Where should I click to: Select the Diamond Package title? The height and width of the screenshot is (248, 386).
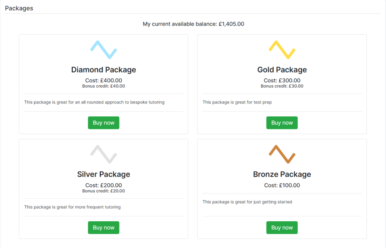point(104,70)
